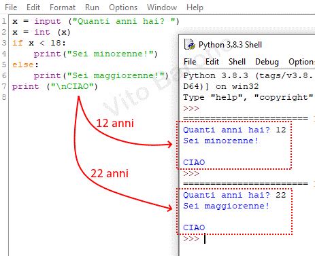Click 'Type "help", "copyright"' shell line
Screen dimensions: 315x256
(x=248, y=97)
